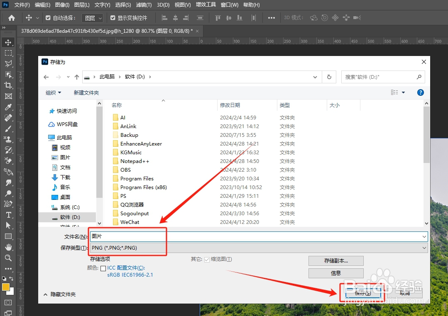Image resolution: width=448 pixels, height=316 pixels.
Task: Select the Move tool in Photoshop toolbar
Action: click(8, 43)
